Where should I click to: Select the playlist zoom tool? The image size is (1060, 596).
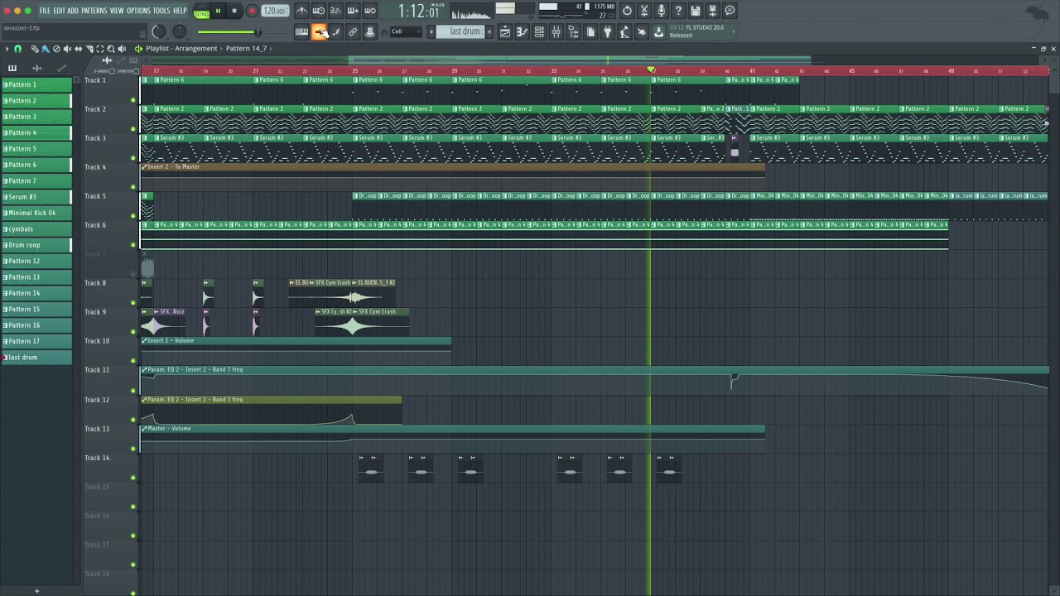point(111,49)
